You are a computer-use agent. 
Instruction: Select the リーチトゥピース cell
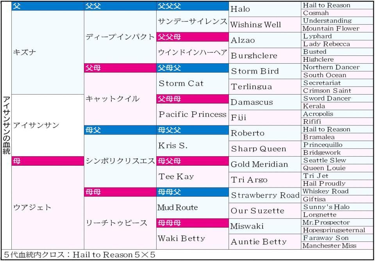[x=120, y=223]
